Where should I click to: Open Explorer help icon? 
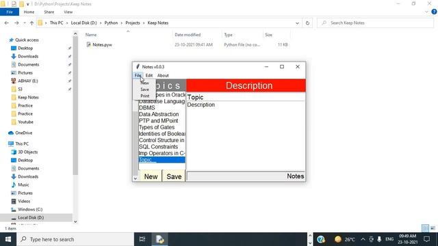434,12
